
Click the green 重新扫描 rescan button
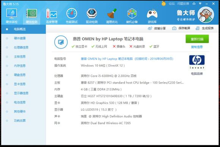pyautogui.click(x=197, y=39)
